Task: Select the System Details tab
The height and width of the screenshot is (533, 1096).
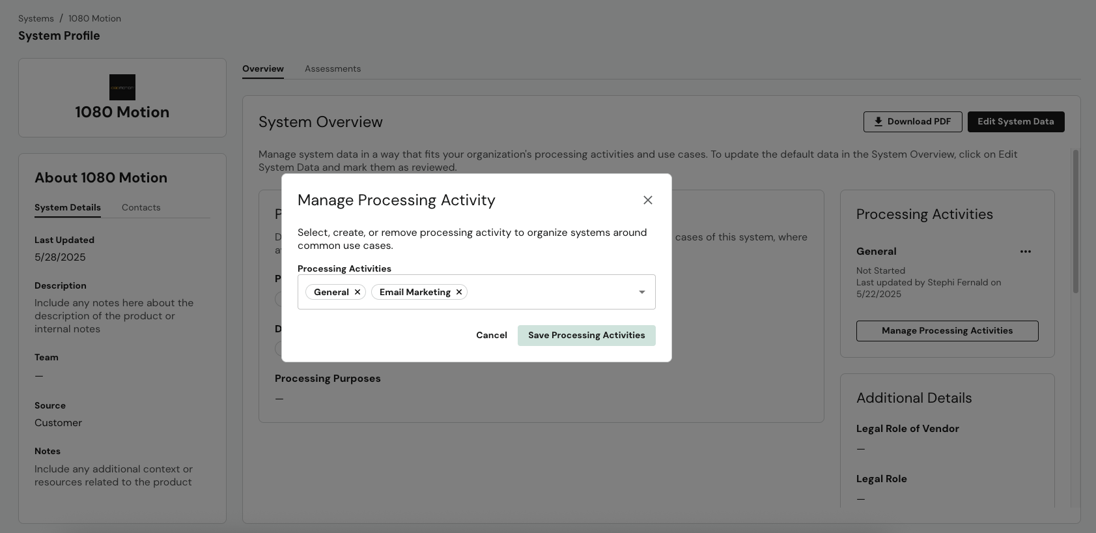Action: pos(68,207)
